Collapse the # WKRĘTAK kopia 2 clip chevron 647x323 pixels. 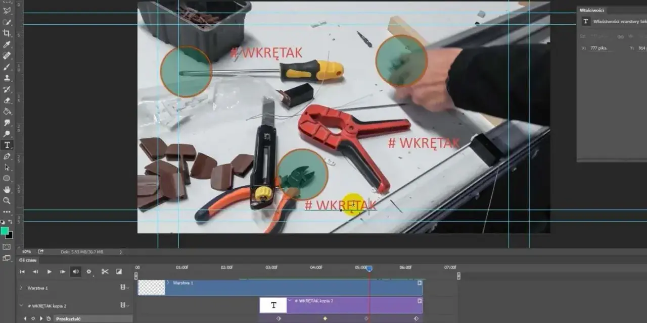(x=290, y=301)
